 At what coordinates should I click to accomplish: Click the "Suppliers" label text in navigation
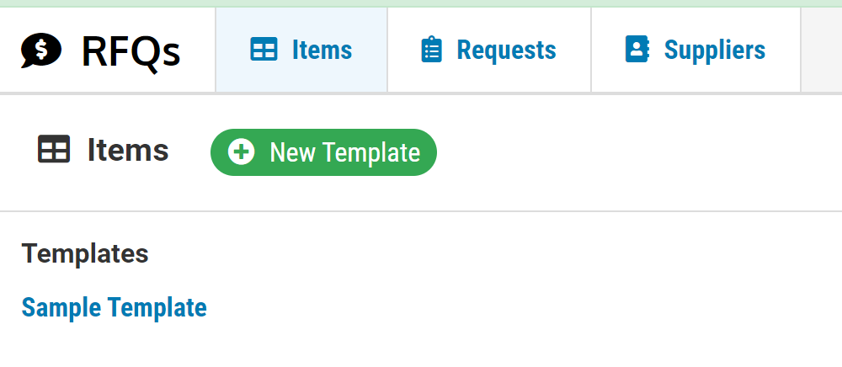click(715, 50)
